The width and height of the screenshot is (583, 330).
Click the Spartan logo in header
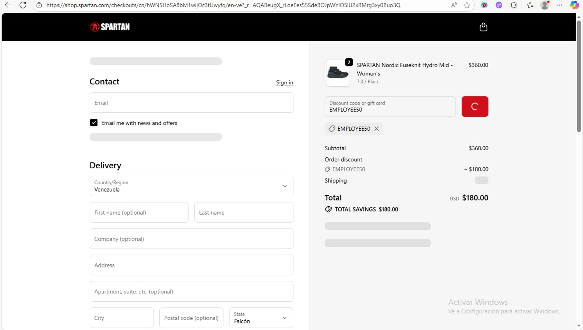pos(110,27)
